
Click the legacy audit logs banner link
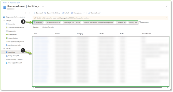click(x=63, y=18)
